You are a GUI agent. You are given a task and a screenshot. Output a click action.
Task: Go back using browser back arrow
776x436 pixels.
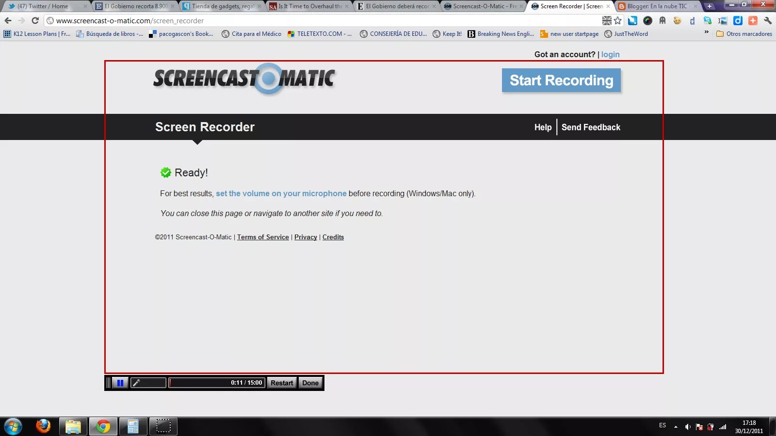(x=8, y=20)
